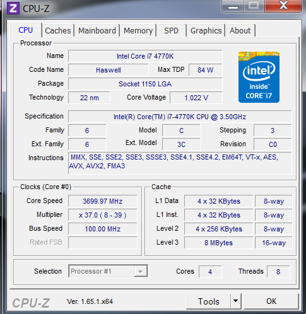
Task: Click the Package value Socket 1150 LGA
Action: [x=145, y=84]
